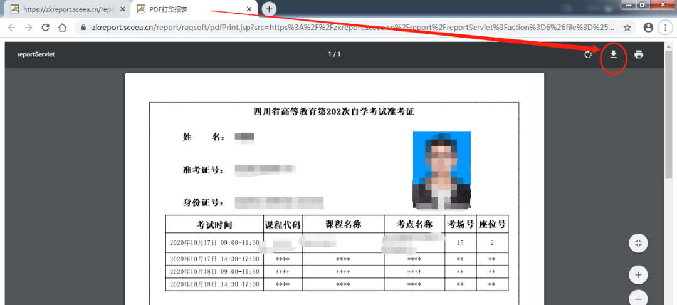Screen dimensions: 677x305
Task: Rotate the PDF document clockwise
Action: [588, 54]
